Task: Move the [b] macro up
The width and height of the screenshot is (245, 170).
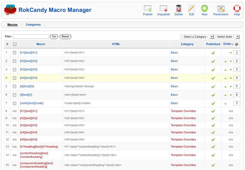Action: tap(225, 87)
